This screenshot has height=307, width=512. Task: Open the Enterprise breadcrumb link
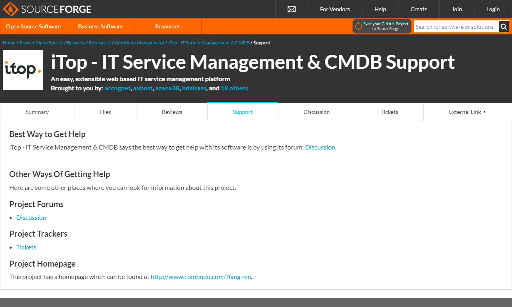[x=100, y=43]
